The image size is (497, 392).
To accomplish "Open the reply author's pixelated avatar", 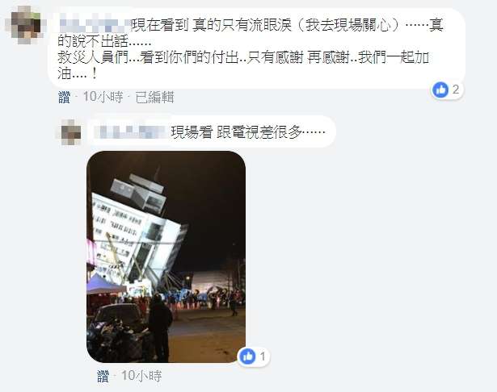I will 71,132.
